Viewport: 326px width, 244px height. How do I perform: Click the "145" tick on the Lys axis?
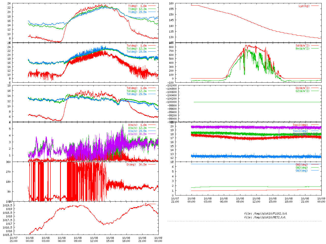(171, 20)
